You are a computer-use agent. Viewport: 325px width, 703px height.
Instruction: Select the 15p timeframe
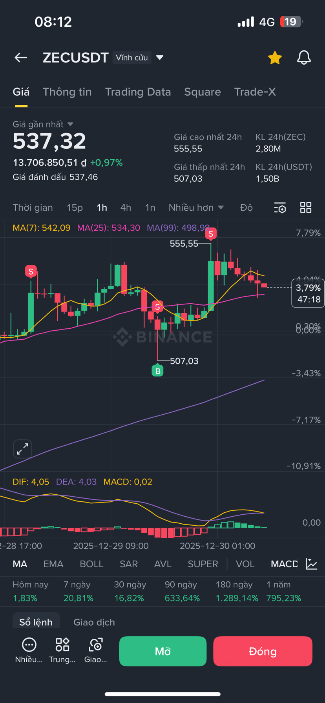75,208
